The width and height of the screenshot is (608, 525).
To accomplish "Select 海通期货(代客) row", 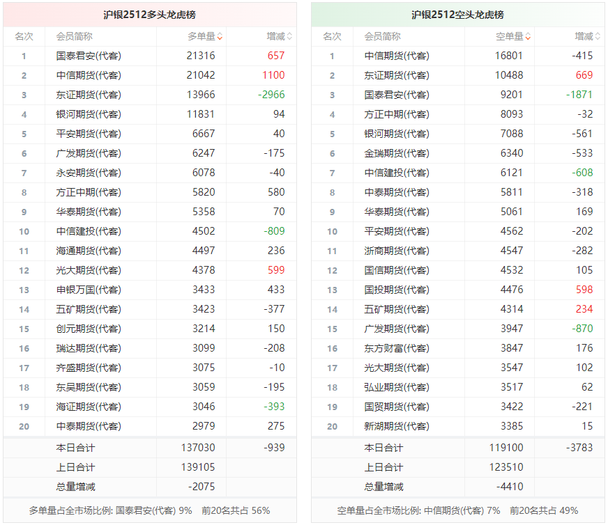I will point(150,251).
